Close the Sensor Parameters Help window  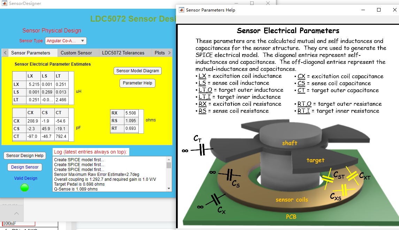click(x=394, y=10)
